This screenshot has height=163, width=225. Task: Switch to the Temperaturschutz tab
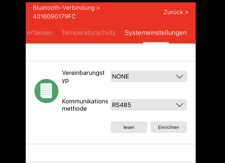89,33
